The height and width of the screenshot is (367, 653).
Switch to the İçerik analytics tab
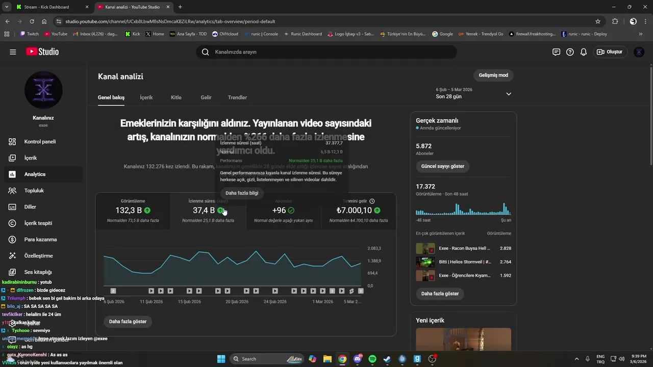click(146, 97)
